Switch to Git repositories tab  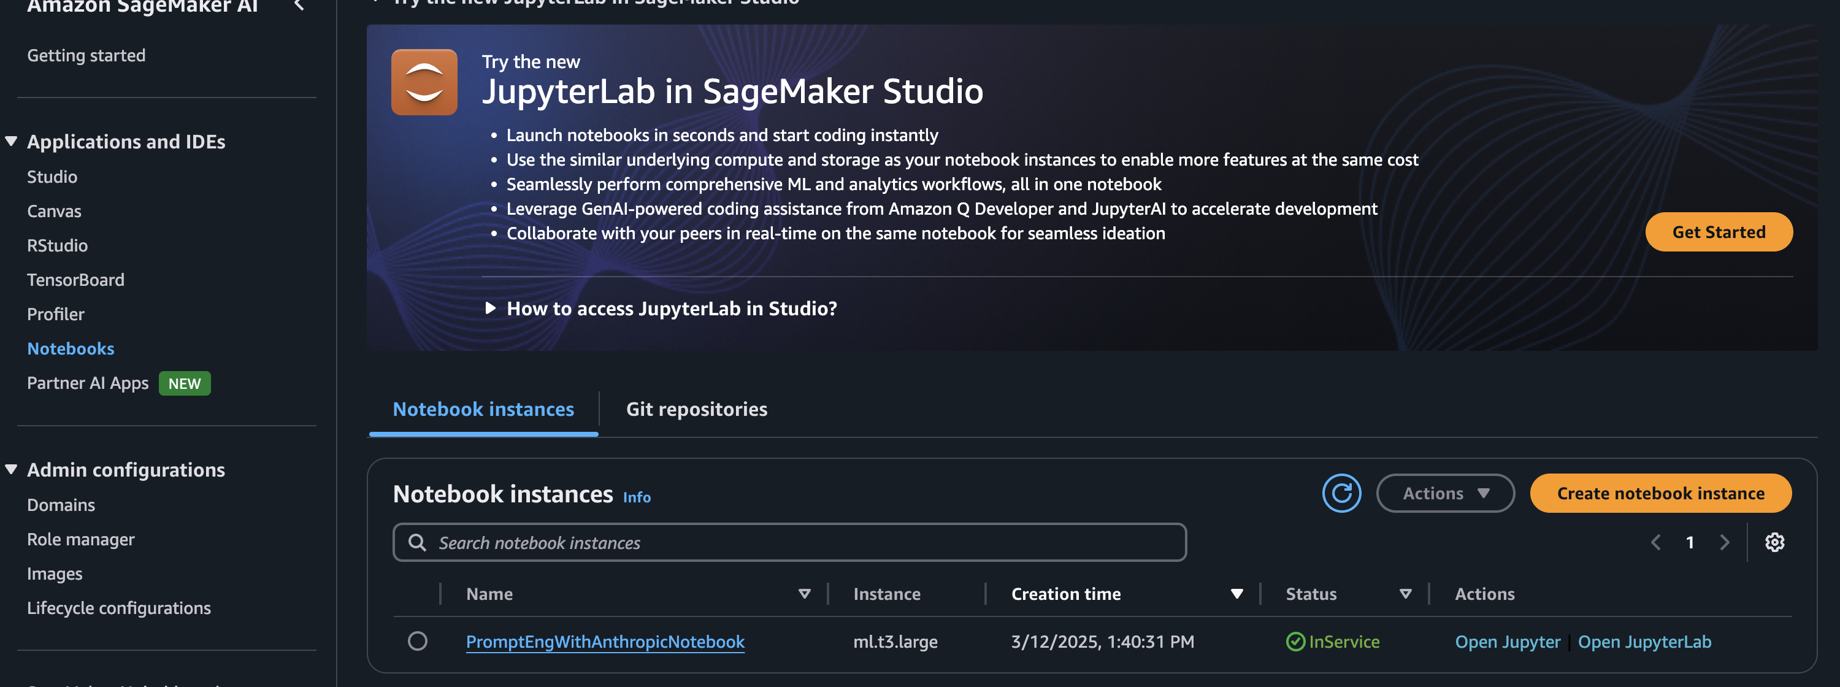pyautogui.click(x=696, y=409)
